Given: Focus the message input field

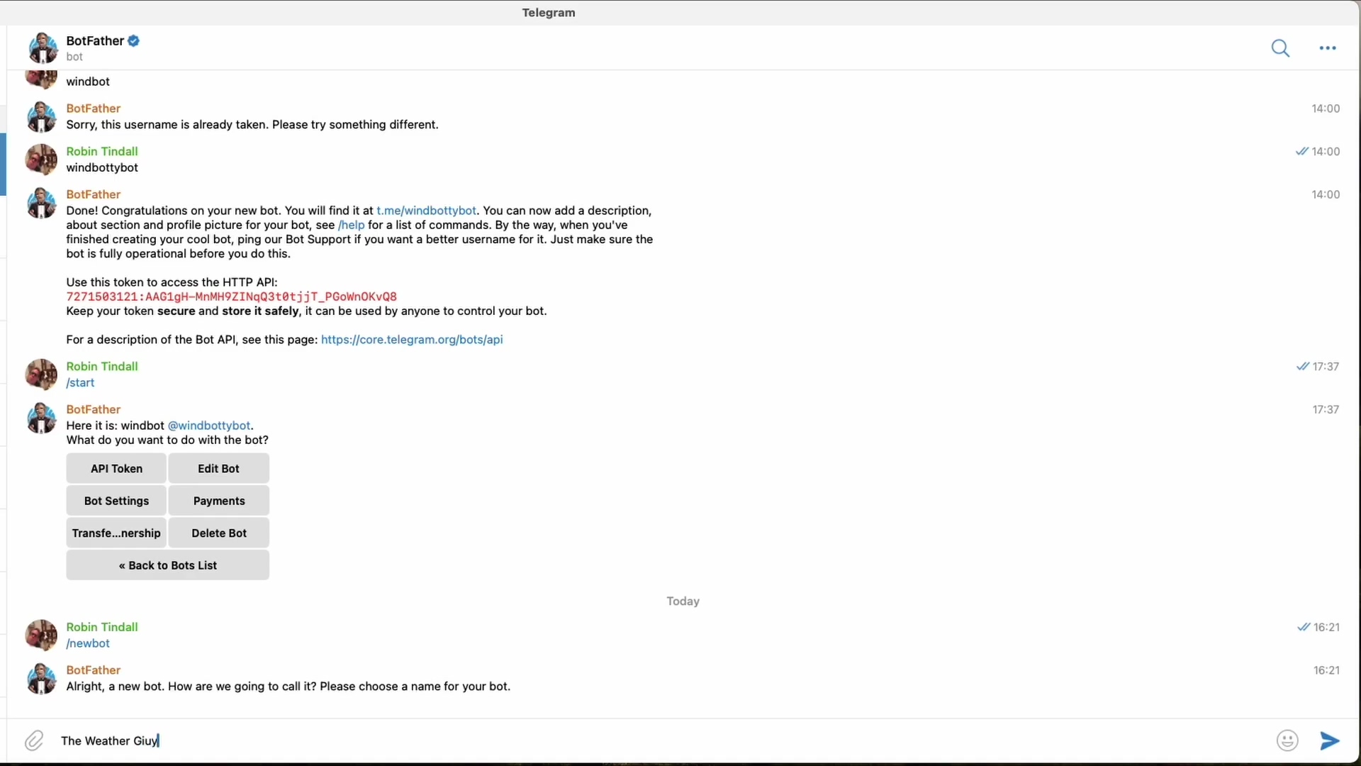Looking at the screenshot, I should pyautogui.click(x=638, y=740).
